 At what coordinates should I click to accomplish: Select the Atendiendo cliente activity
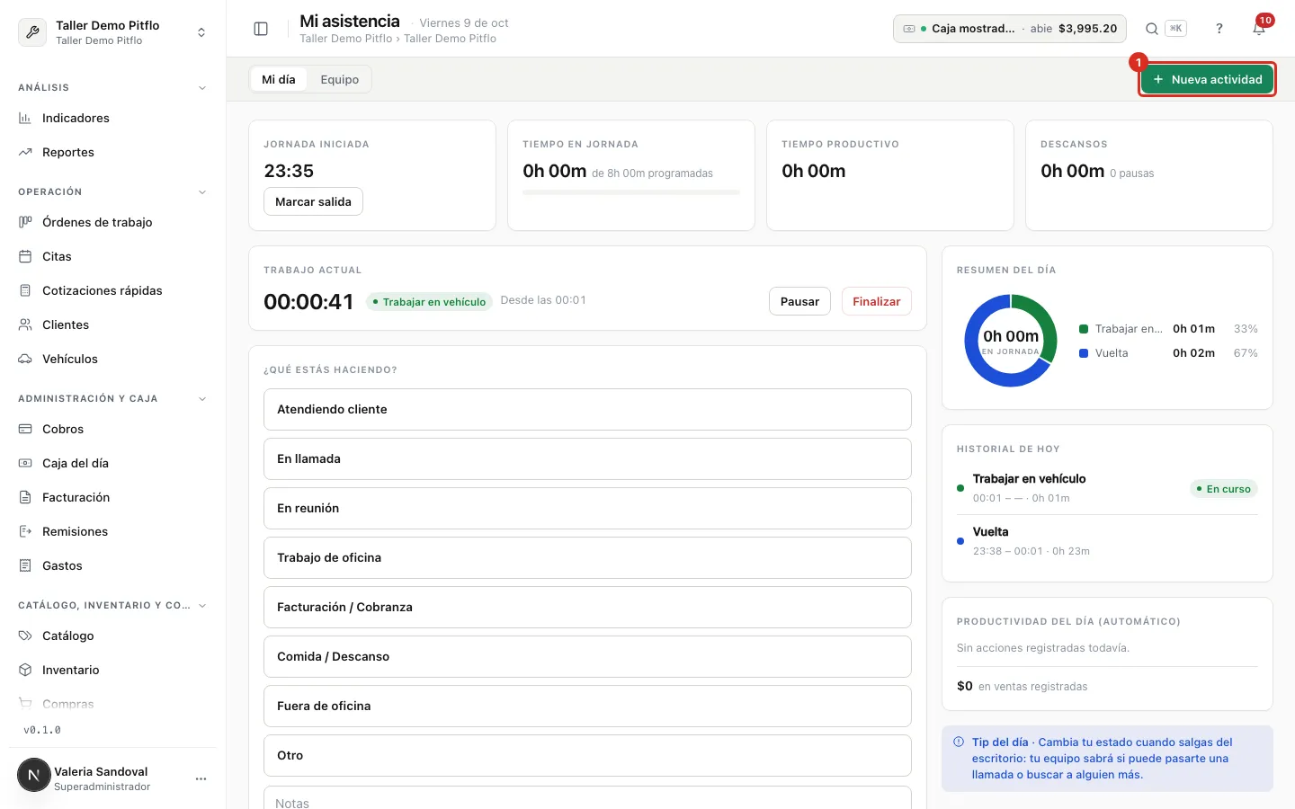pos(587,409)
